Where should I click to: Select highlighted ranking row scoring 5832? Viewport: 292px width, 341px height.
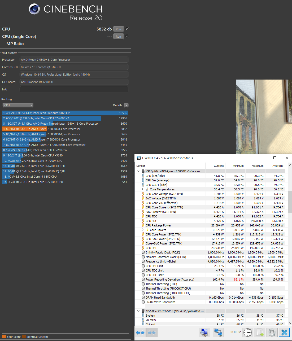tap(65, 129)
